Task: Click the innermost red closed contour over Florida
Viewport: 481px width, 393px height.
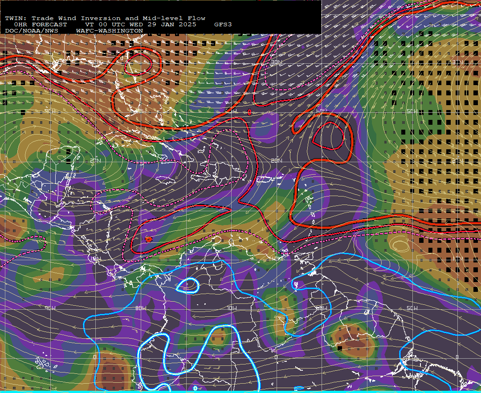Action: click(x=139, y=65)
